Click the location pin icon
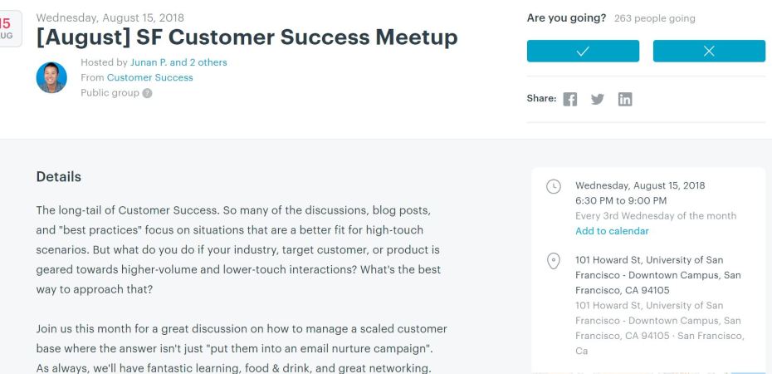Image resolution: width=772 pixels, height=374 pixels. [554, 261]
